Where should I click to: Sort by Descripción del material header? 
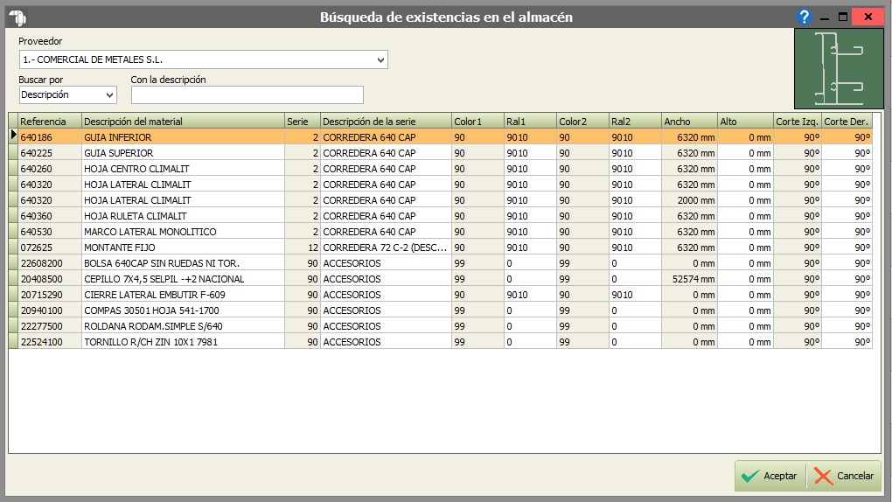pos(183,122)
